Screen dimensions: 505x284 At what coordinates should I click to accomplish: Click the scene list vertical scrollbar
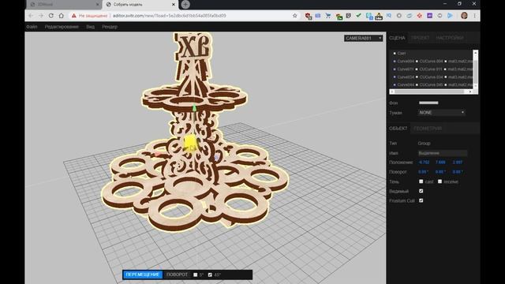[x=475, y=69]
